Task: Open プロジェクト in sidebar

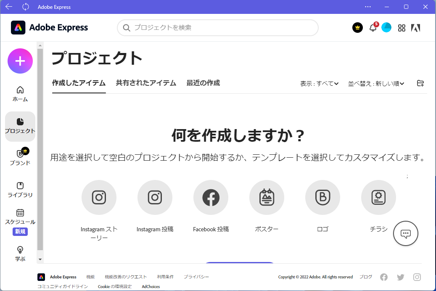Action: click(x=20, y=126)
